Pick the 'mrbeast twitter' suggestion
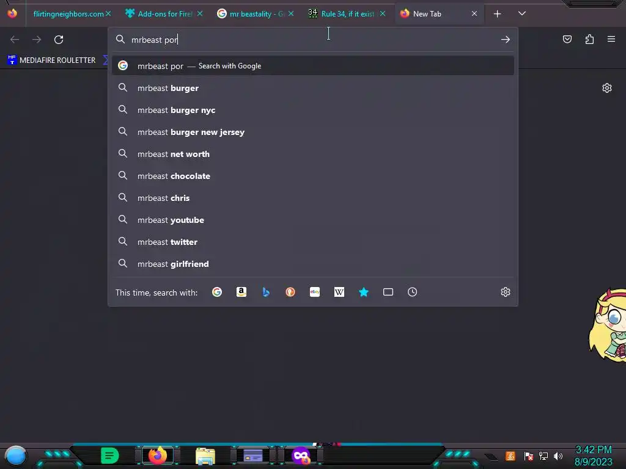This screenshot has height=469, width=626. (x=313, y=242)
